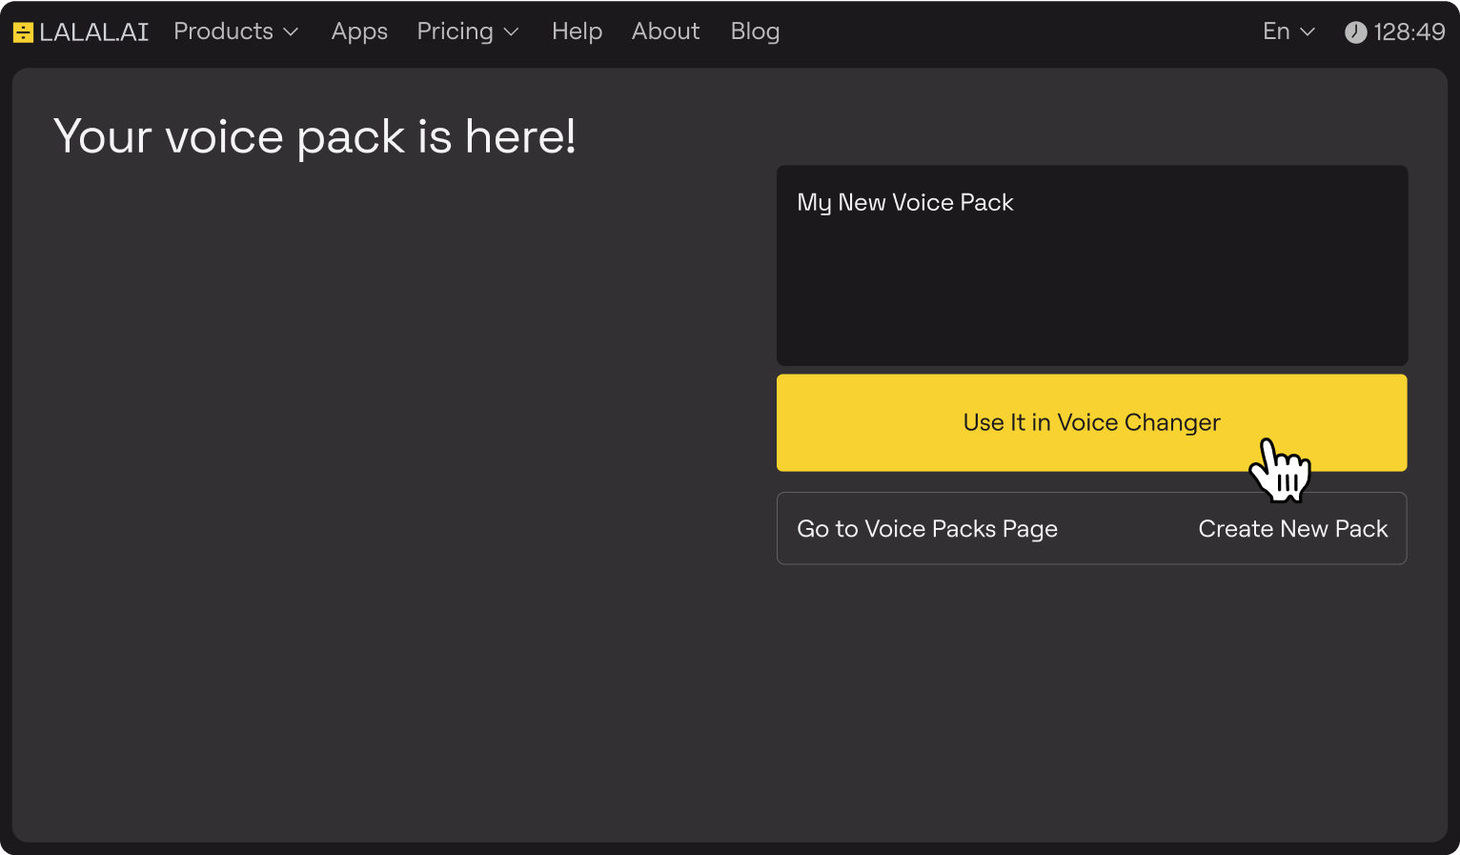Open the Help page
Screen dimensions: 1460x855
(x=577, y=31)
